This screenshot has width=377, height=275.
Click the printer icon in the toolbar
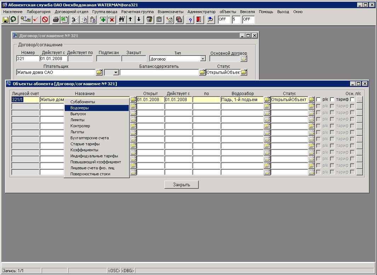56,20
